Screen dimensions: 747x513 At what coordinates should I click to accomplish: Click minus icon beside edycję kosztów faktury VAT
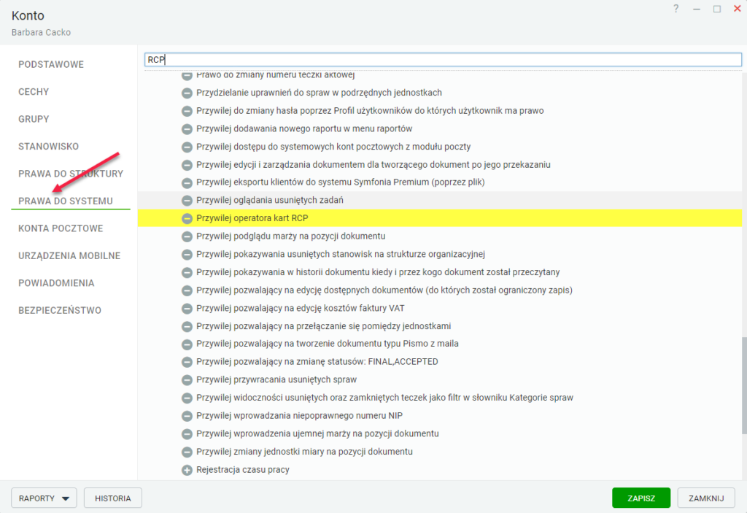coord(187,309)
